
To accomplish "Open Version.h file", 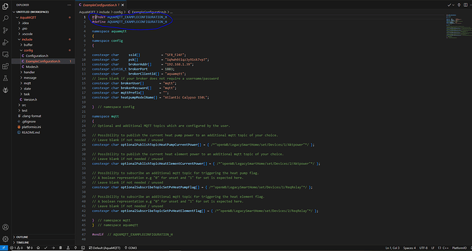I will pos(43,99).
